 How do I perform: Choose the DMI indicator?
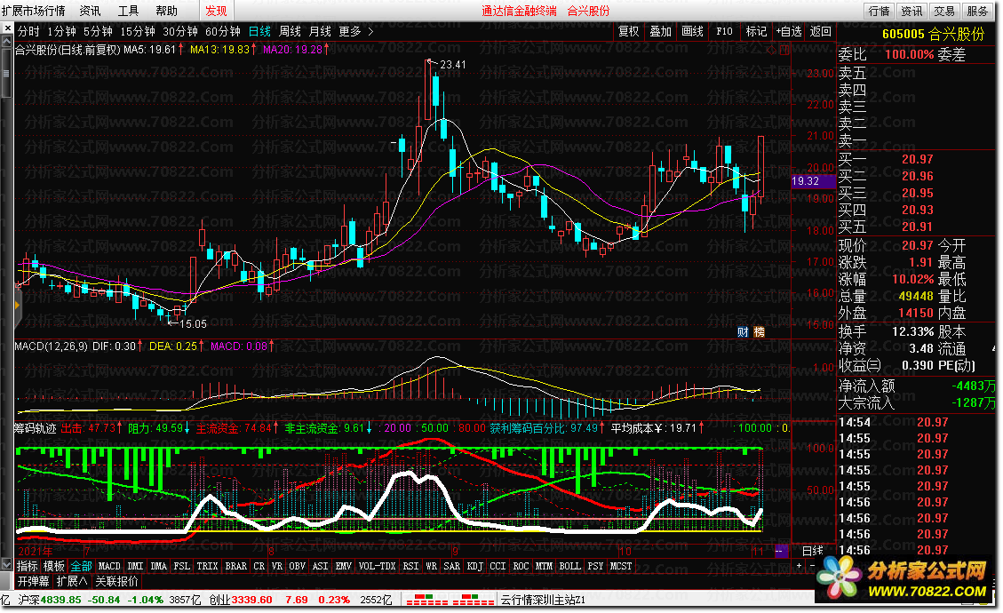coord(135,566)
